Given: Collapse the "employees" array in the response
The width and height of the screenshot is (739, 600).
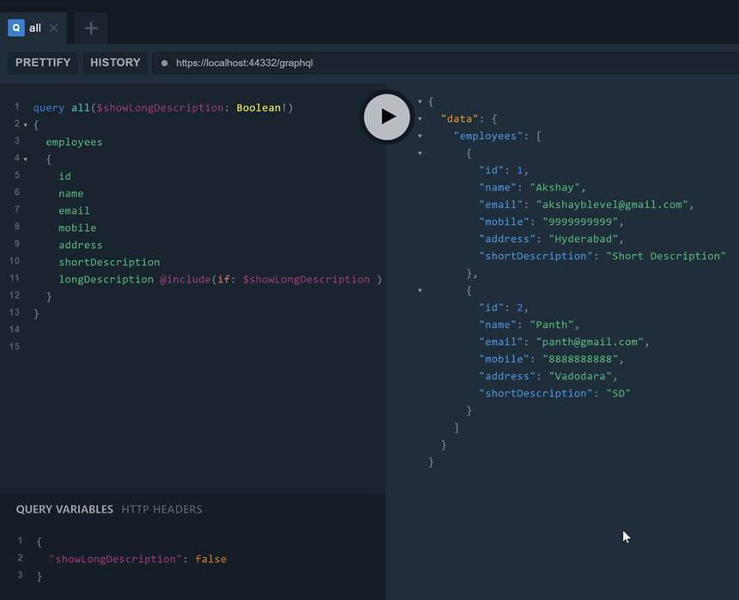Looking at the screenshot, I should [420, 135].
